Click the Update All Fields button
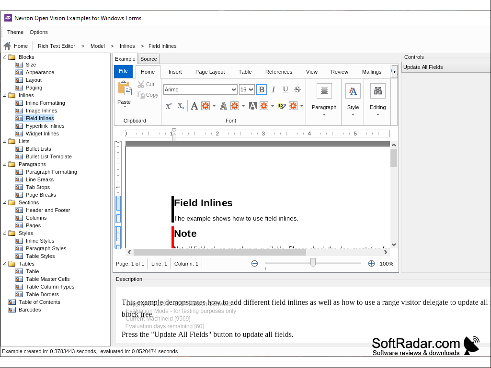This screenshot has width=491, height=368. coord(446,67)
